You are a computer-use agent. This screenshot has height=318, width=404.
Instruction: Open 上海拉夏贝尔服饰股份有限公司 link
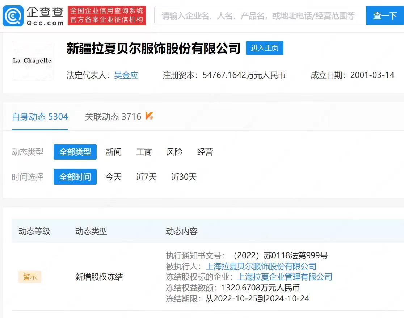coord(261,266)
